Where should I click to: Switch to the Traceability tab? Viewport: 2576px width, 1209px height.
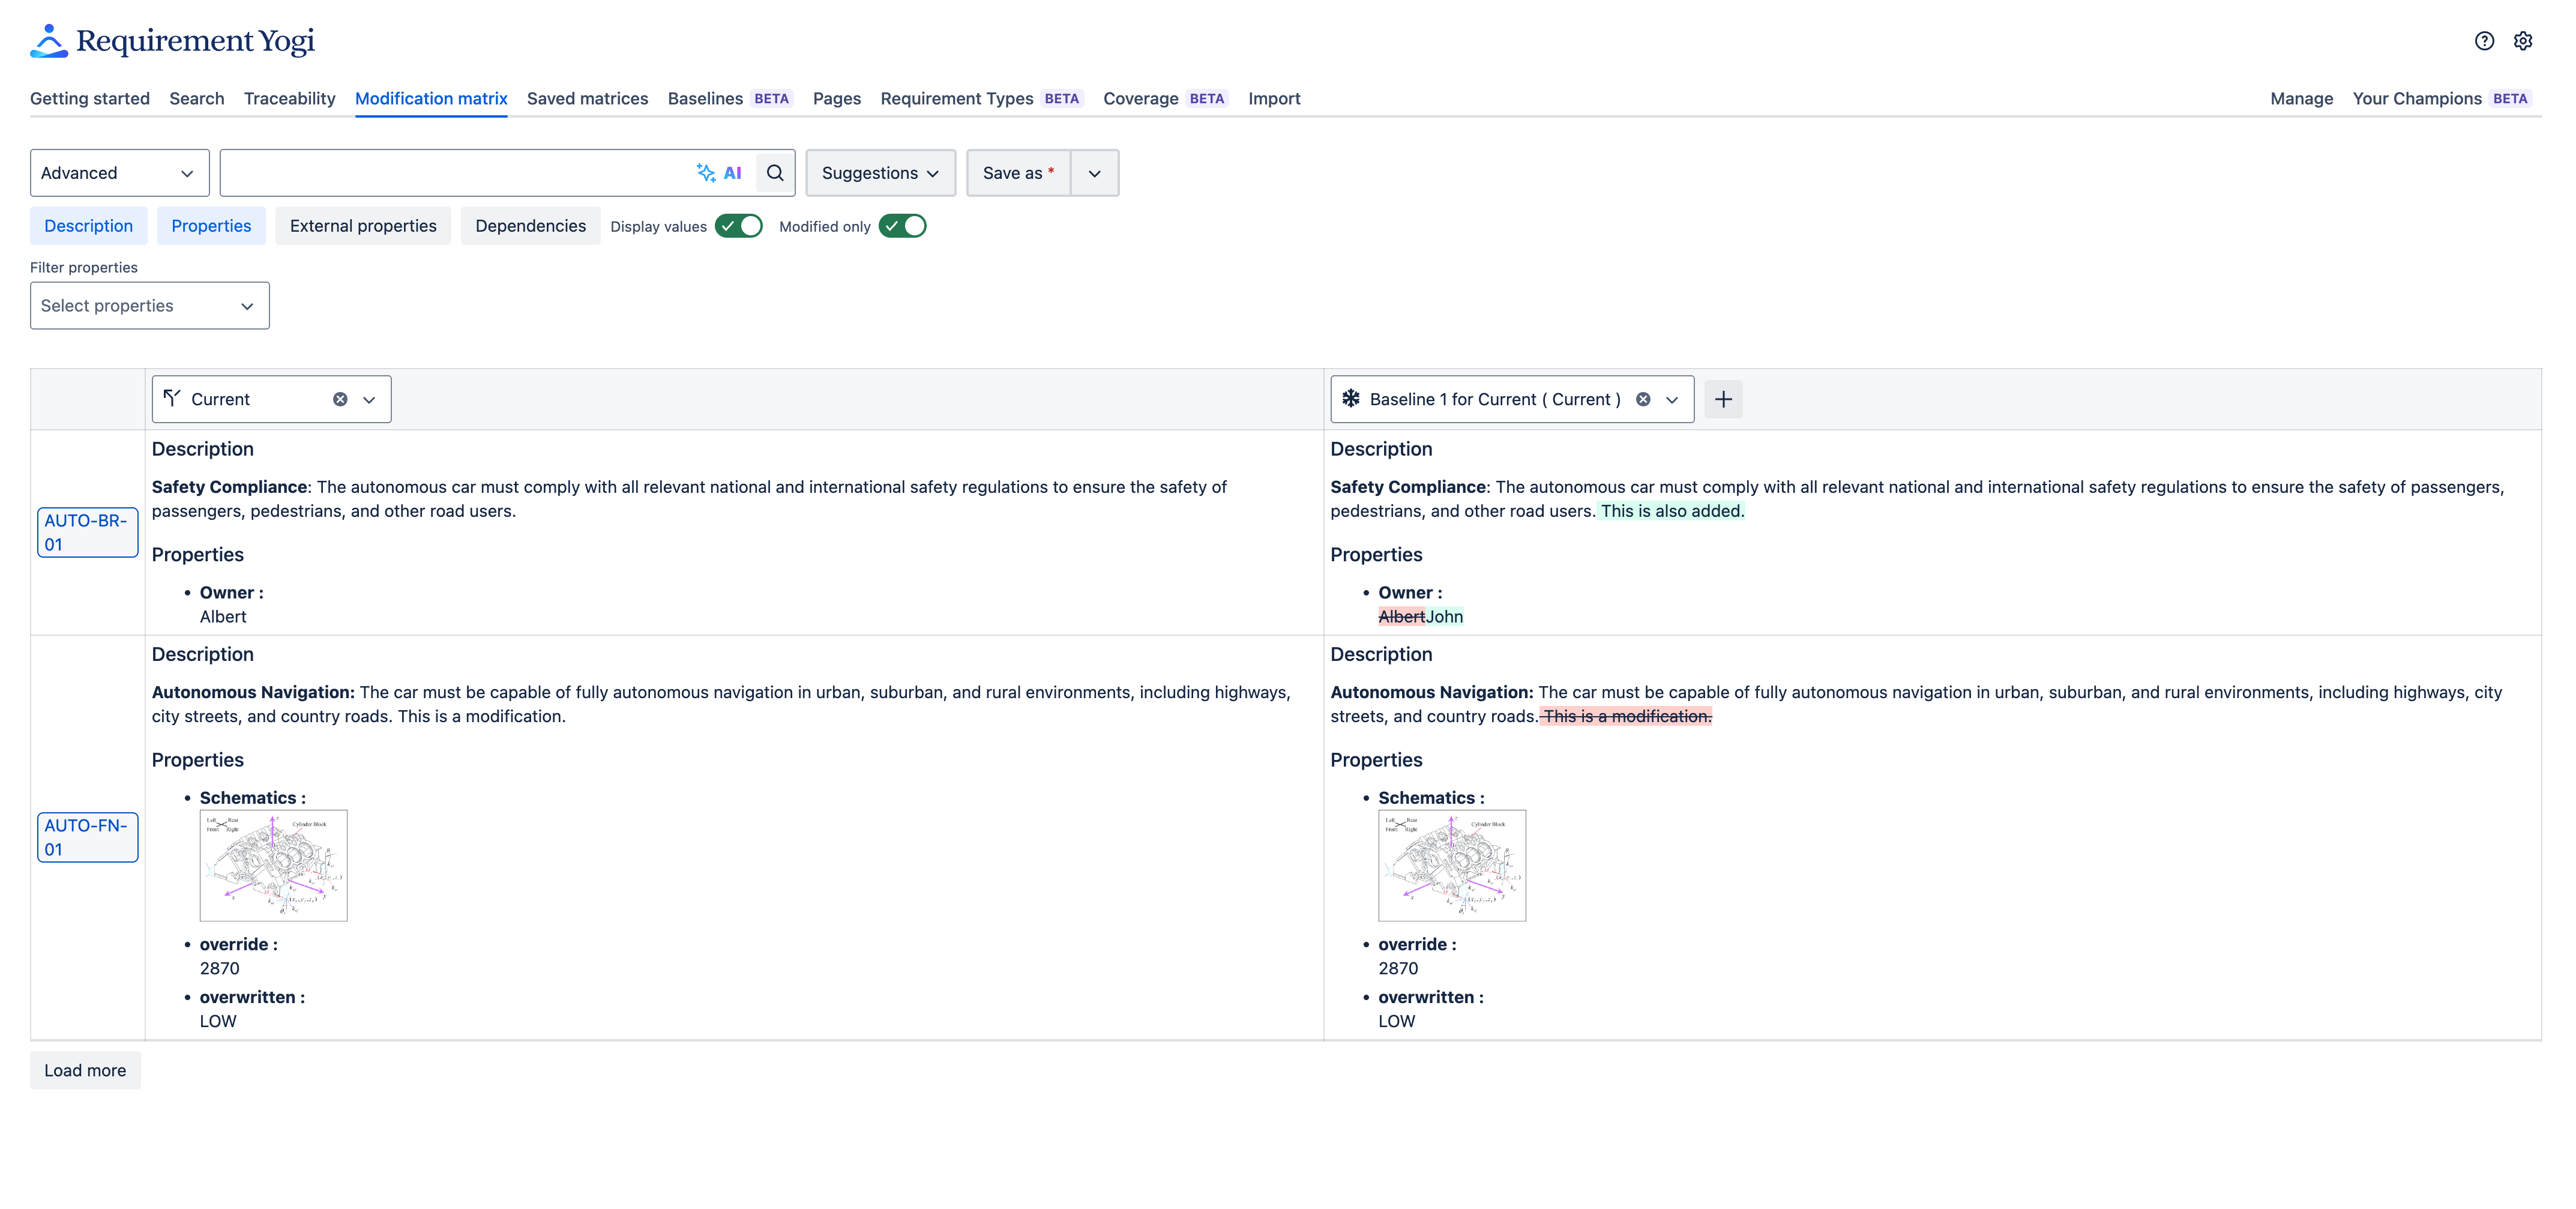pyautogui.click(x=289, y=98)
